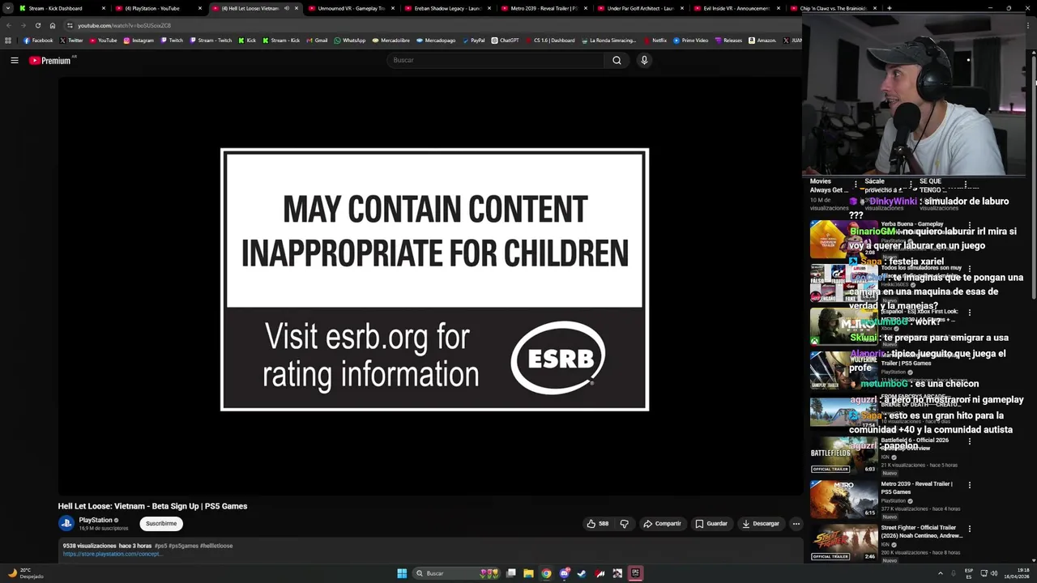Download video with Descargar button
Image resolution: width=1037 pixels, height=583 pixels.
coord(760,524)
